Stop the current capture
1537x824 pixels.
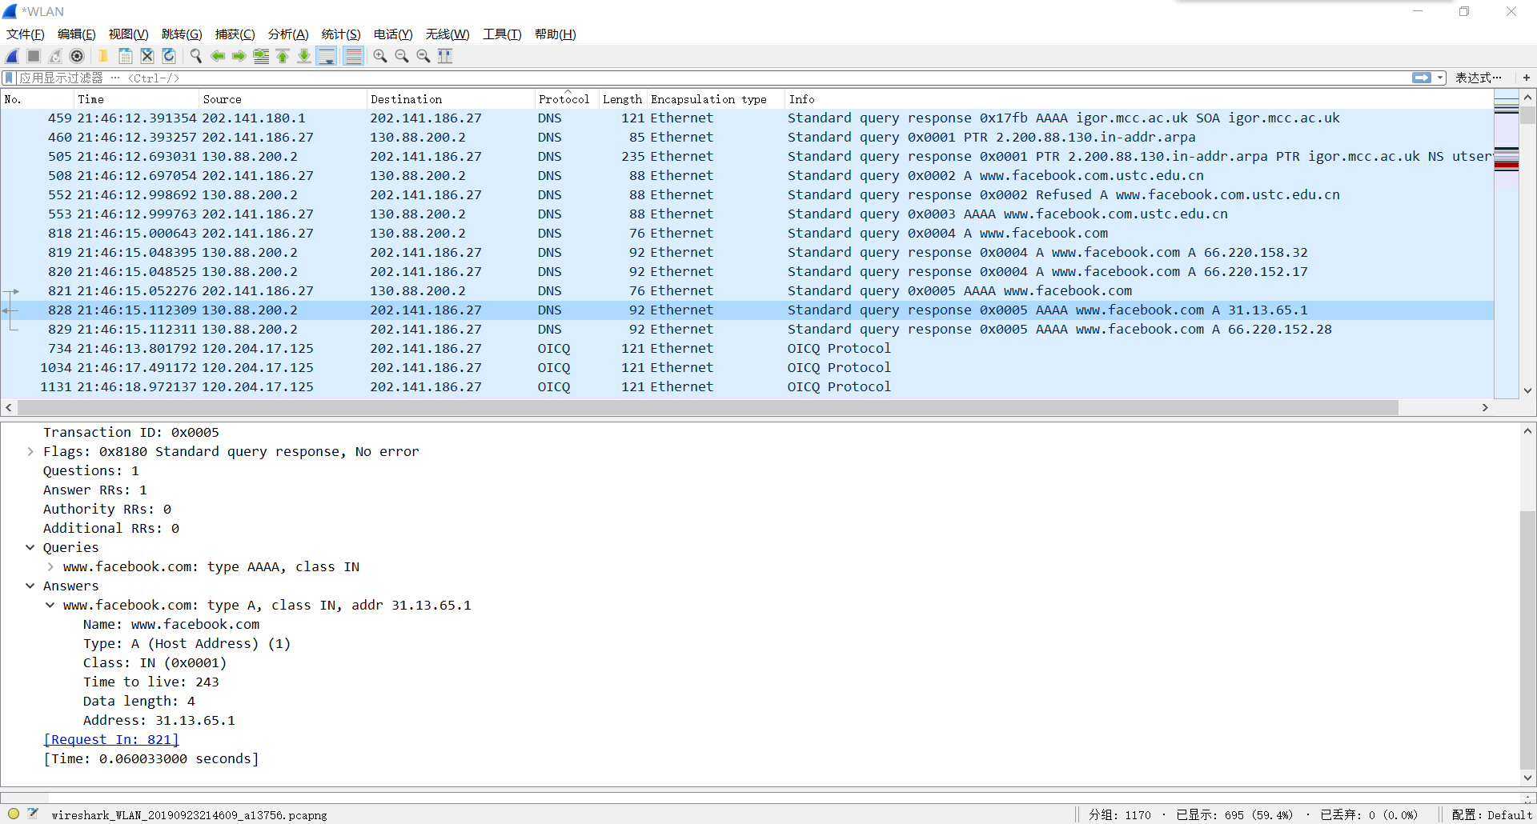coord(33,56)
